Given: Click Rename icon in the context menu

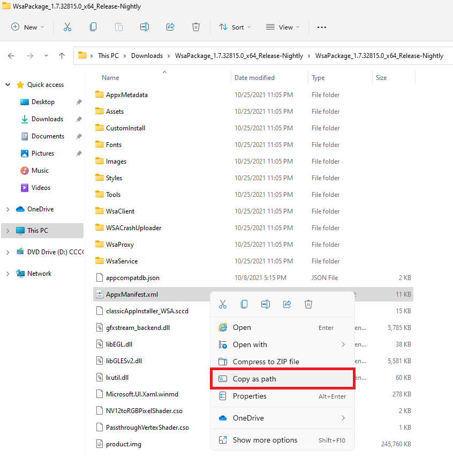Looking at the screenshot, I should coord(266,304).
